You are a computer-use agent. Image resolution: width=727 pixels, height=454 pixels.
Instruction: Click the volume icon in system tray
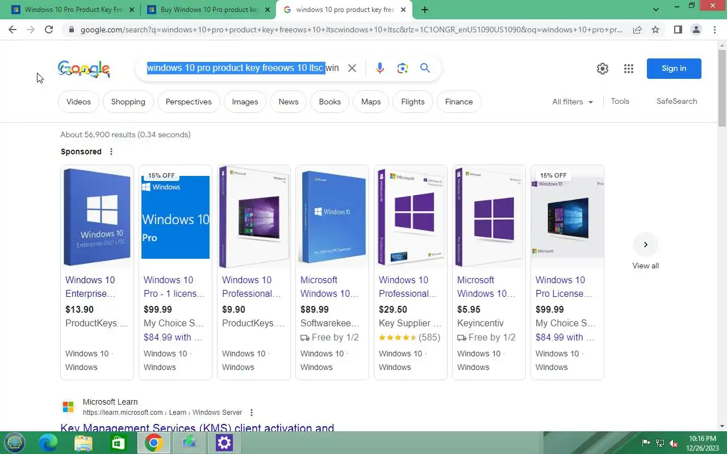(674, 443)
